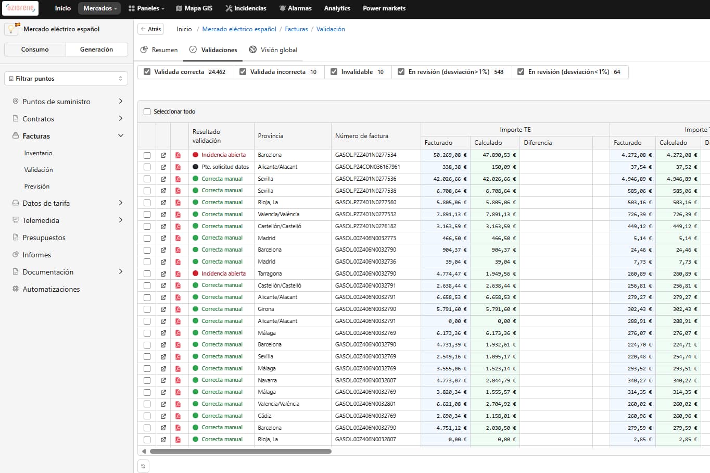Click the lightbulb market icon in sidebar

[x=12, y=29]
